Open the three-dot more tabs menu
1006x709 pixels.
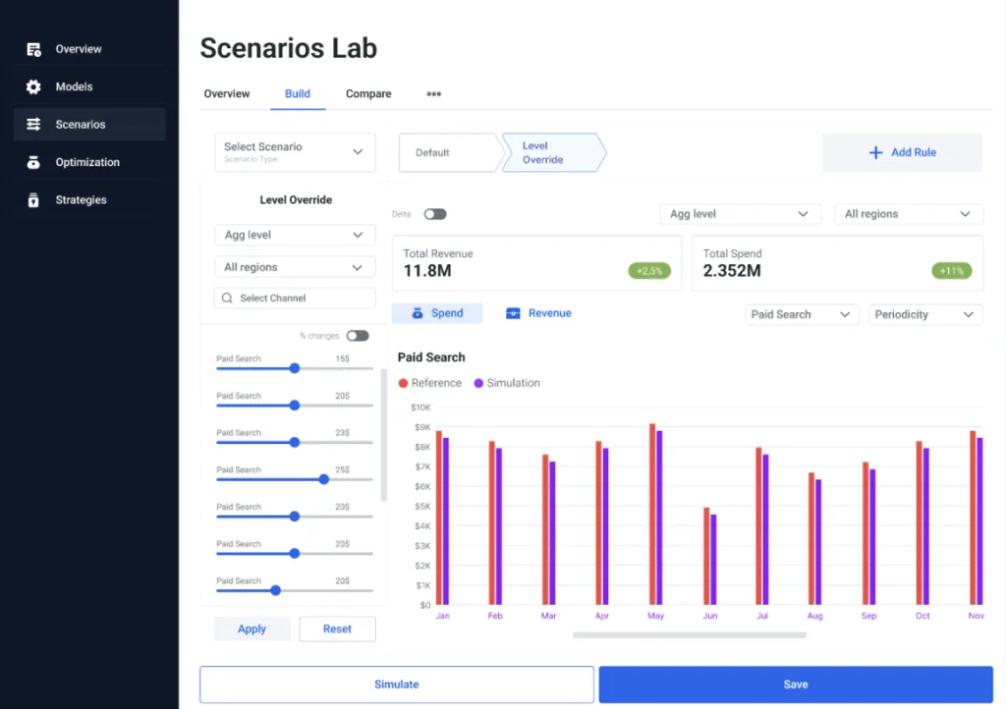[x=433, y=94]
